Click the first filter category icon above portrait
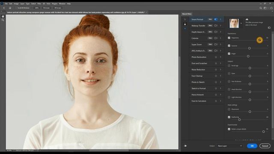This screenshot has height=154, width=274. coord(185,19)
